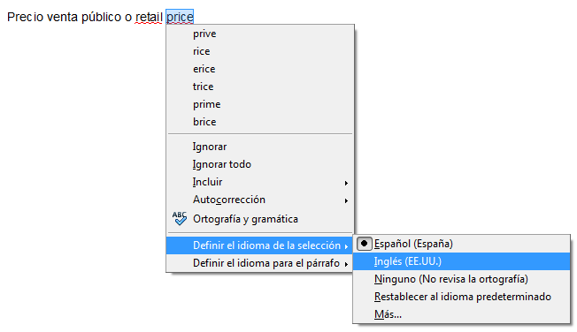
Task: Choose the suggestion "rice"
Action: coord(260,51)
